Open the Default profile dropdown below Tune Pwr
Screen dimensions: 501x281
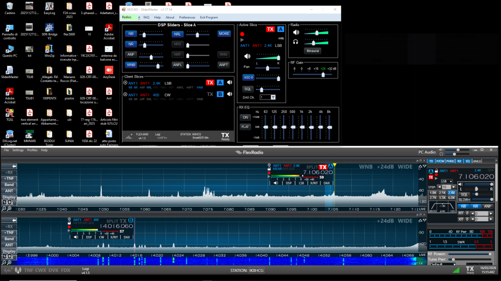[442, 264]
